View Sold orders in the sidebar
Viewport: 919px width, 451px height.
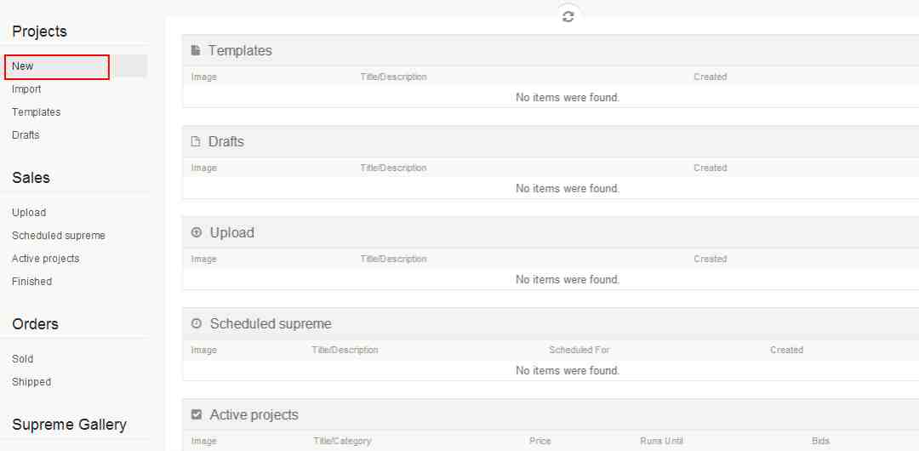(22, 359)
